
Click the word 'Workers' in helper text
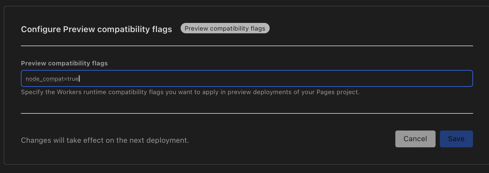tap(69, 92)
